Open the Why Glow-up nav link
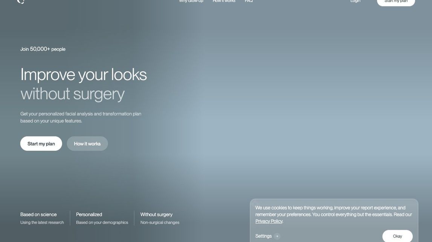 191,1
